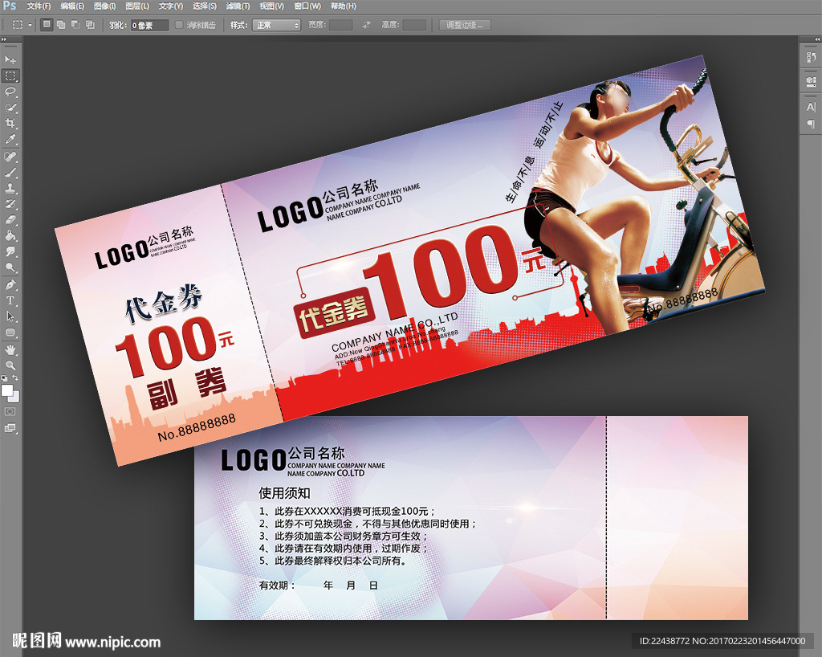Image resolution: width=822 pixels, height=657 pixels.
Task: Select the Crop tool
Action: coord(10,123)
